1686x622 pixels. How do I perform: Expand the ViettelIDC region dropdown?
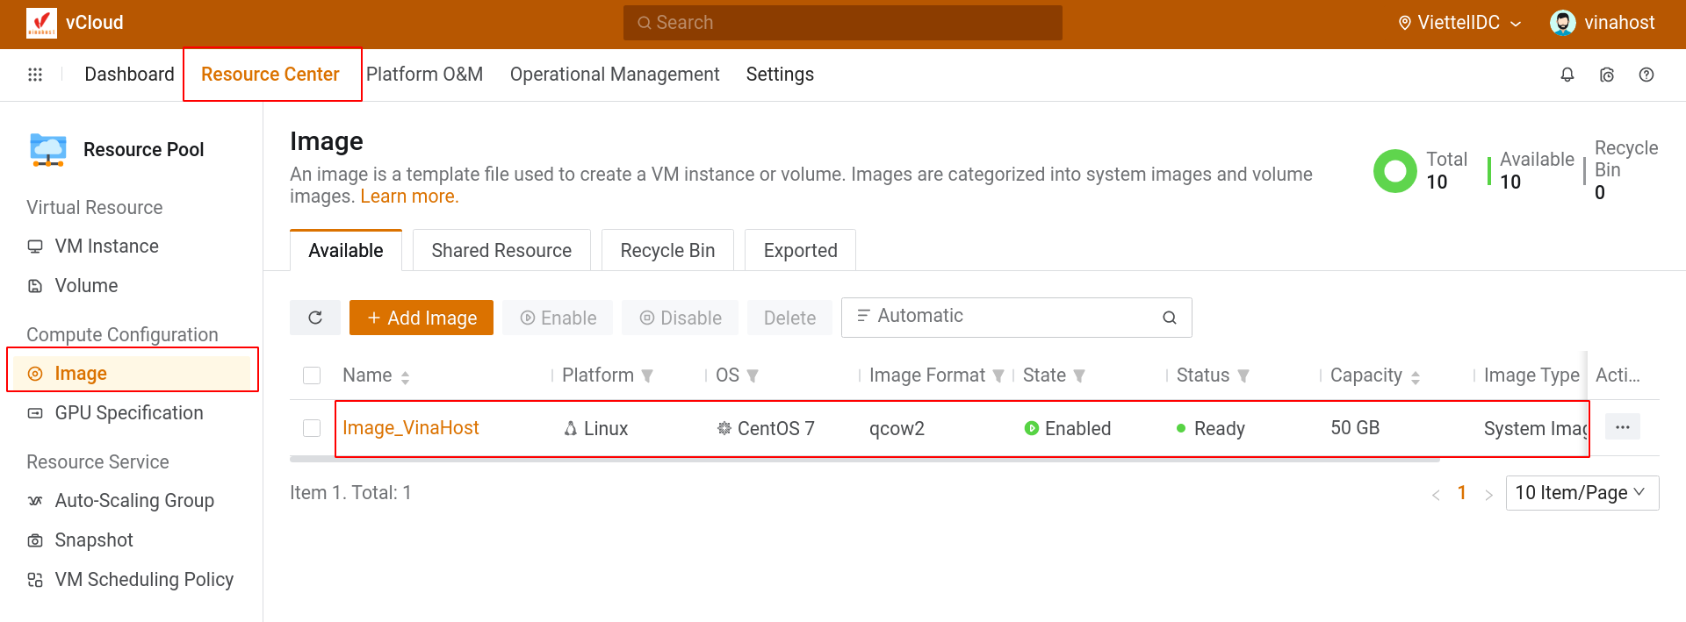tap(1459, 23)
